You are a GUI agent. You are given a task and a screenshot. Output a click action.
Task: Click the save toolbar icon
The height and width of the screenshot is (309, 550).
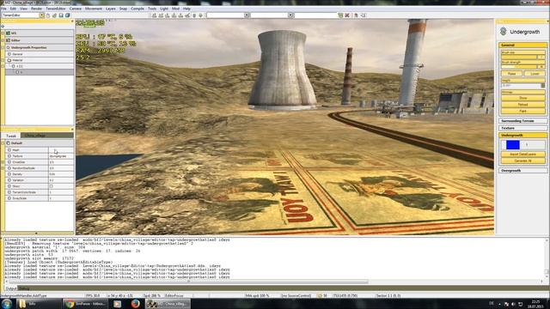click(61, 15)
